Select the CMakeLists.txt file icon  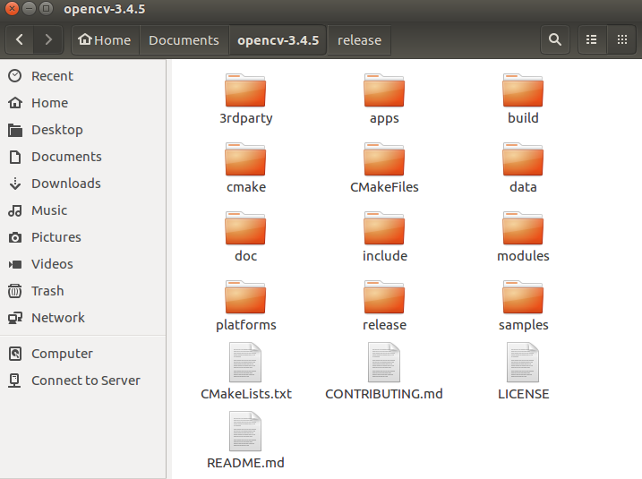tap(245, 363)
